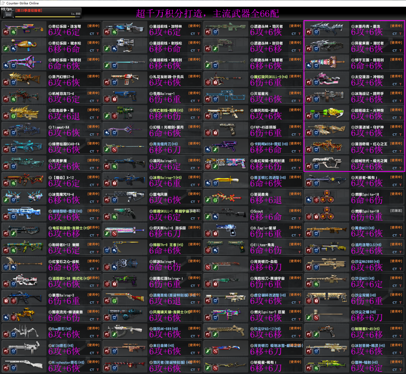Click the 异星来客·潜伏者 weapon name
The height and width of the screenshot is (374, 406).
pos(369,43)
